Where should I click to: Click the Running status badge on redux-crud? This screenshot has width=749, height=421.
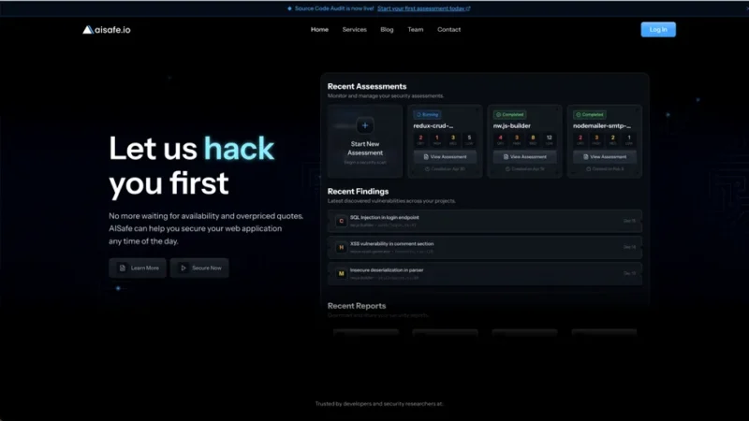[x=427, y=114]
